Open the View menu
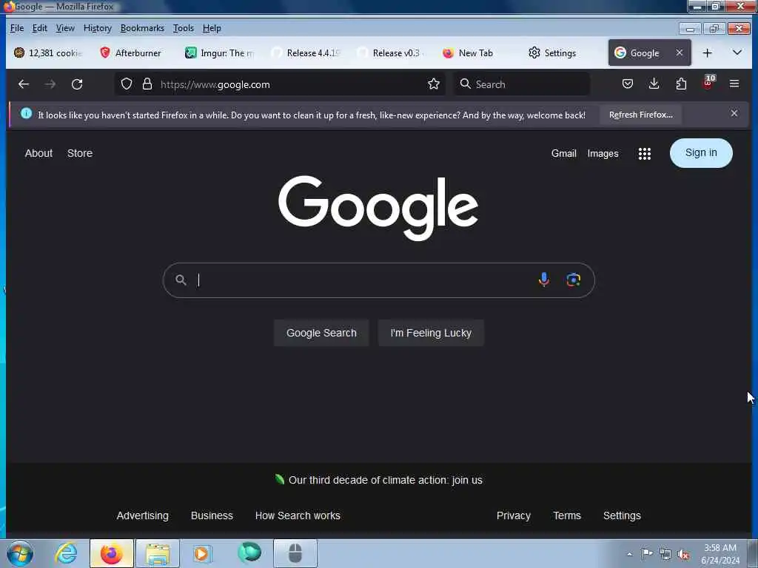 [x=65, y=28]
